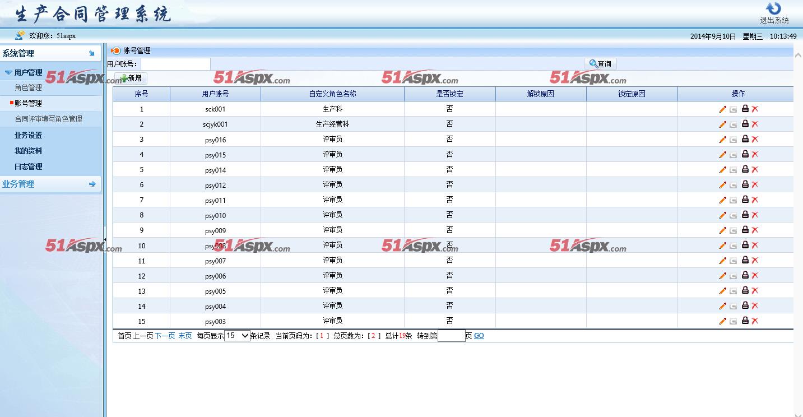The height and width of the screenshot is (417, 803).
Task: Click the 用户账号 search input field
Action: 175,64
